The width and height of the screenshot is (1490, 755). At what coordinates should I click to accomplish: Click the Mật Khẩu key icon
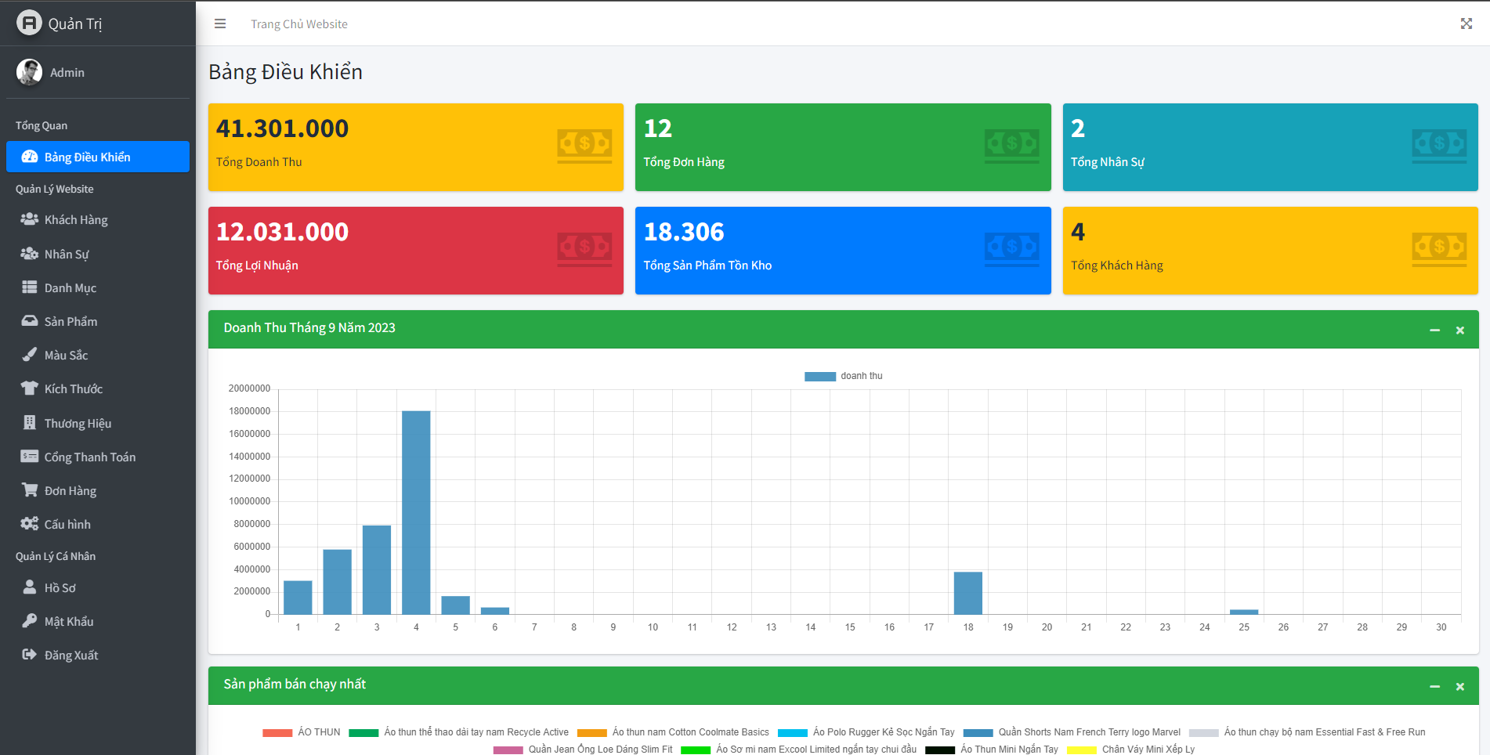point(30,621)
